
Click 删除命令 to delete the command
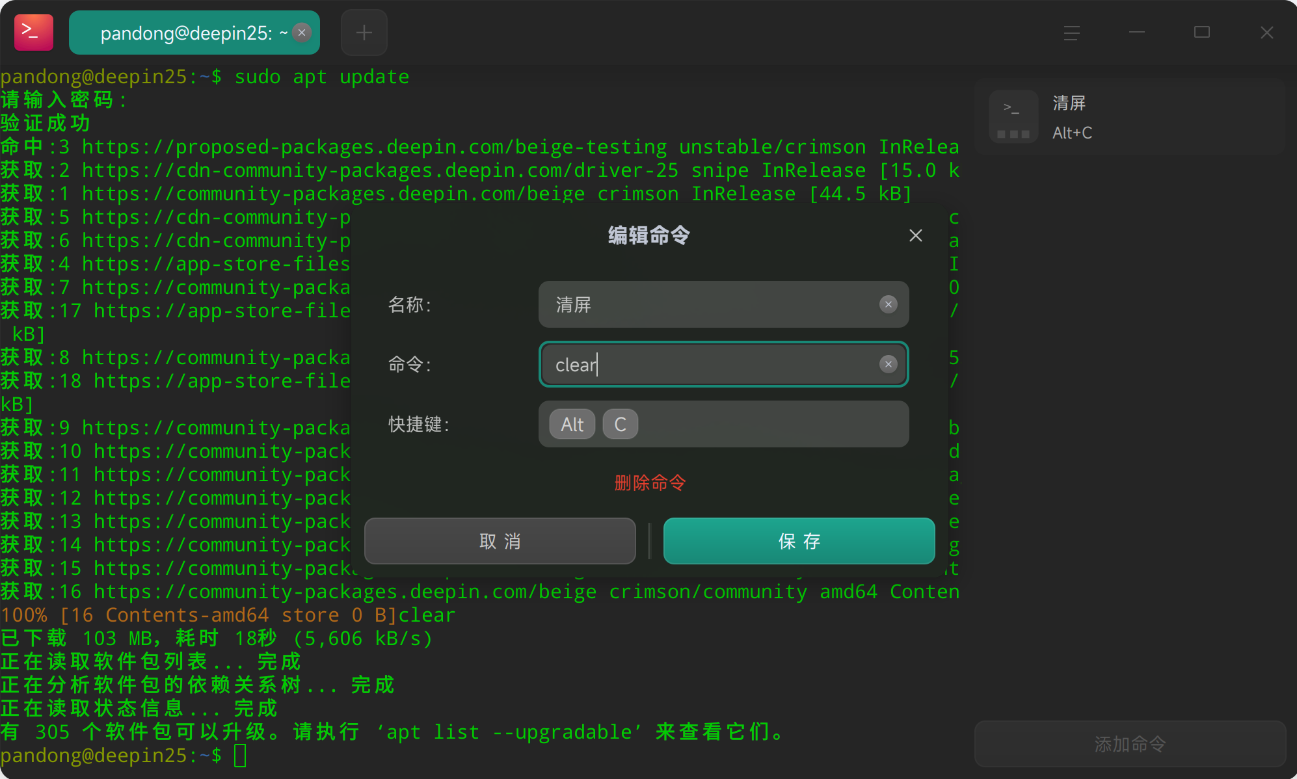click(x=650, y=482)
